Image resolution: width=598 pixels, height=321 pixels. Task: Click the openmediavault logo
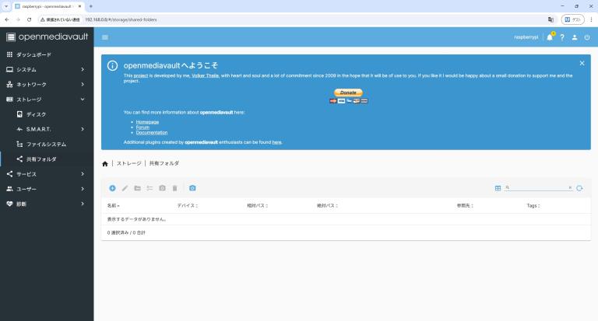point(47,37)
